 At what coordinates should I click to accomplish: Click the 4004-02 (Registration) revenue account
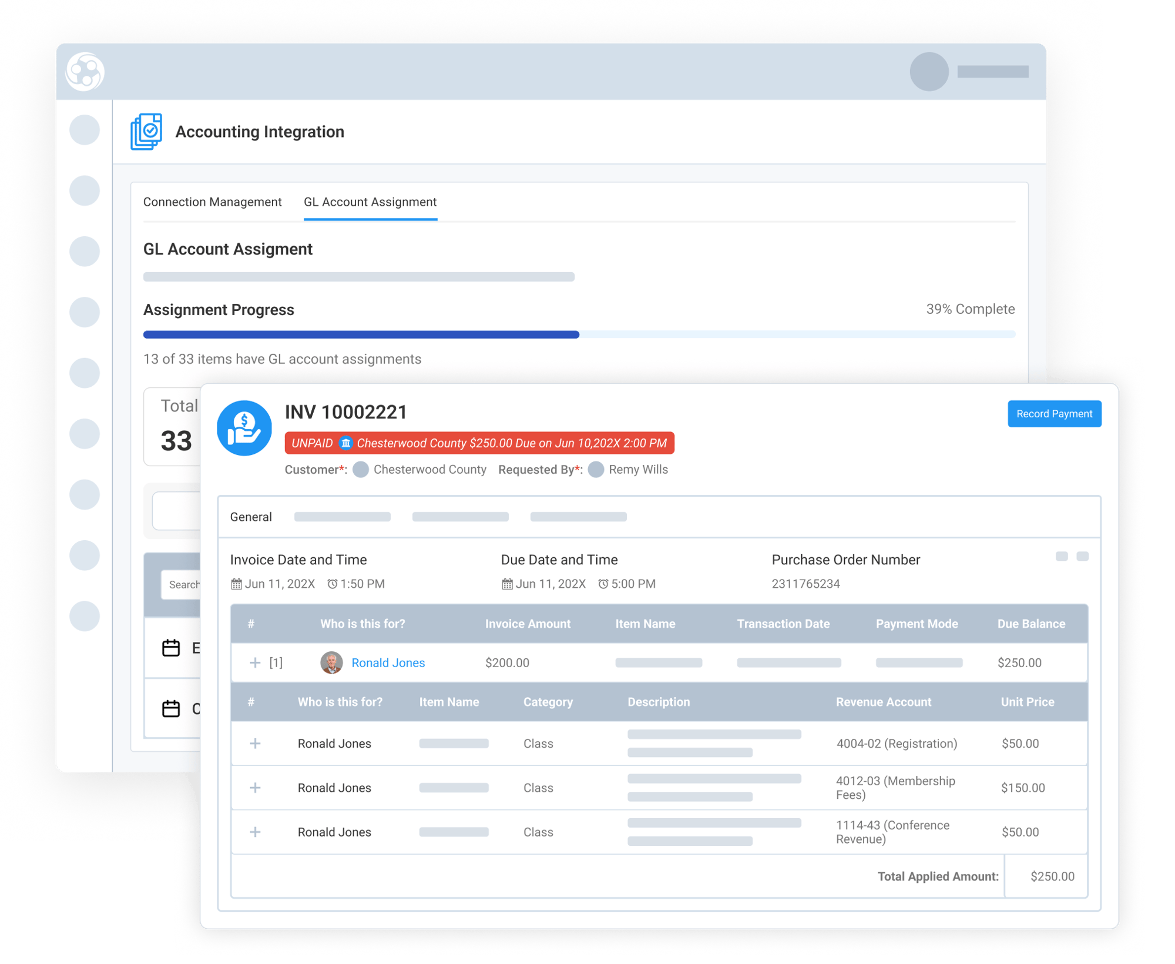click(897, 744)
